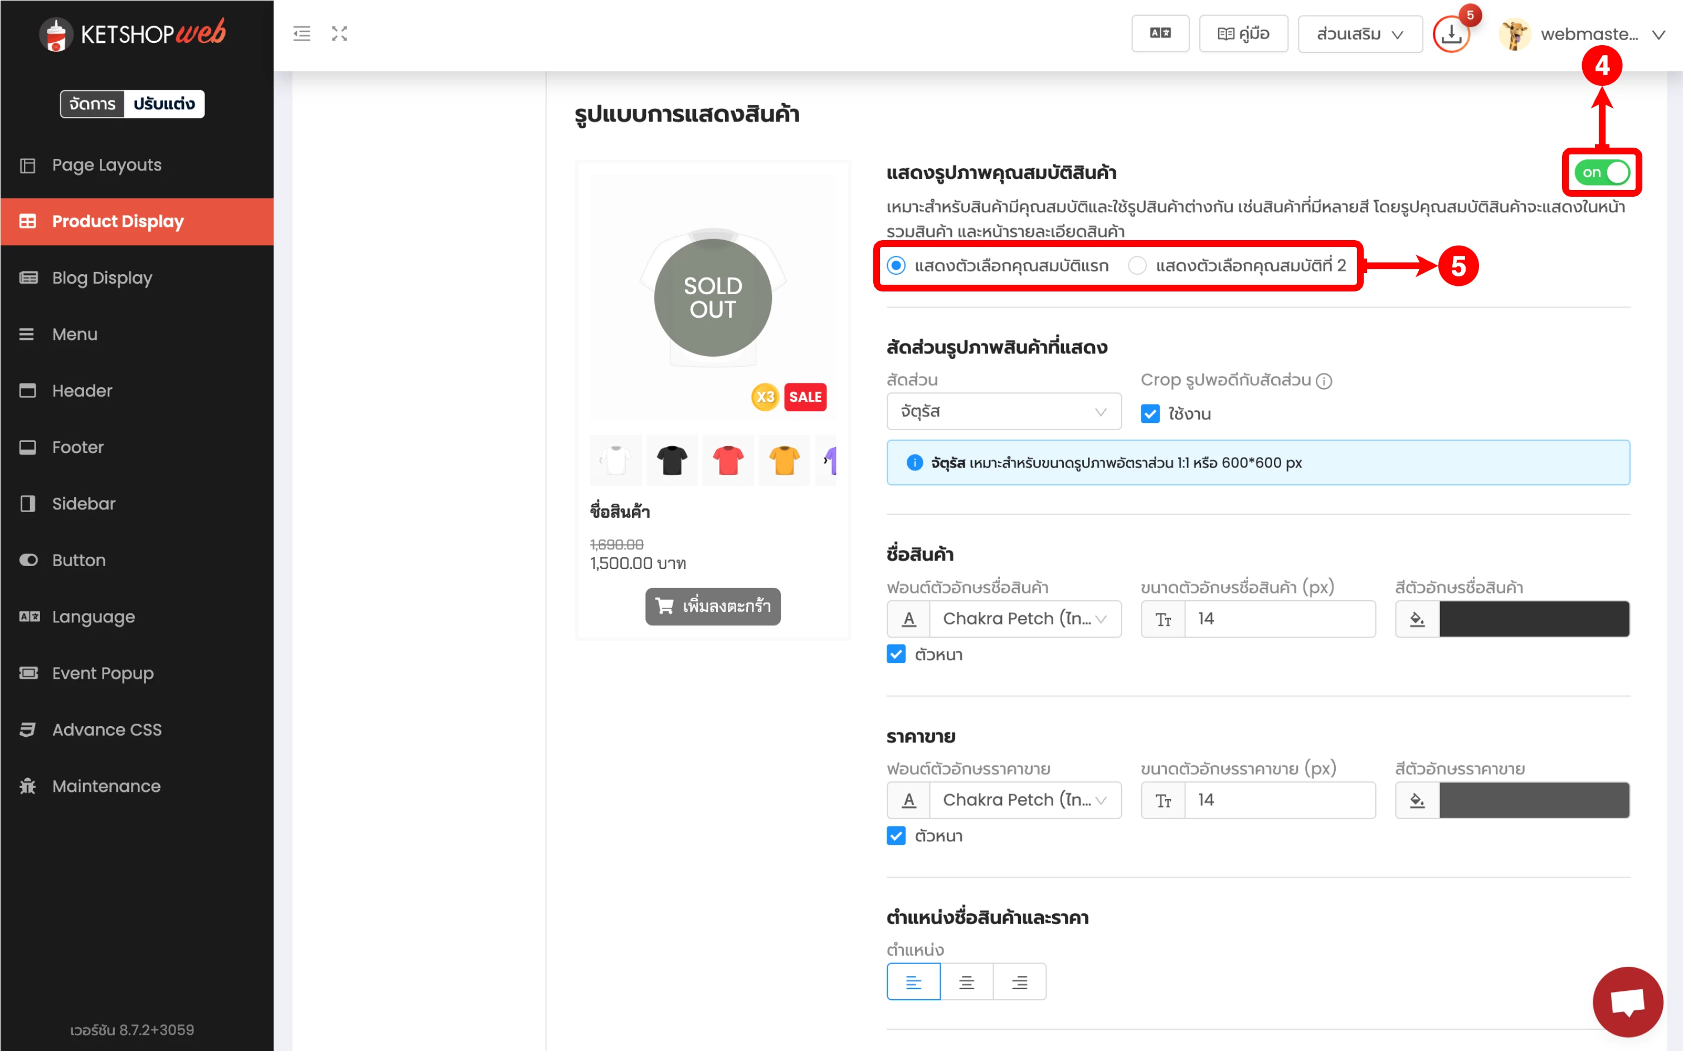Uncheck the Crop ใช้งาน checkbox
This screenshot has width=1683, height=1051.
tap(1150, 413)
